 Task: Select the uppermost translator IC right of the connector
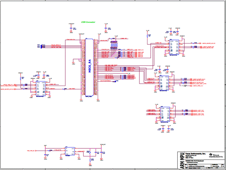click(174, 47)
